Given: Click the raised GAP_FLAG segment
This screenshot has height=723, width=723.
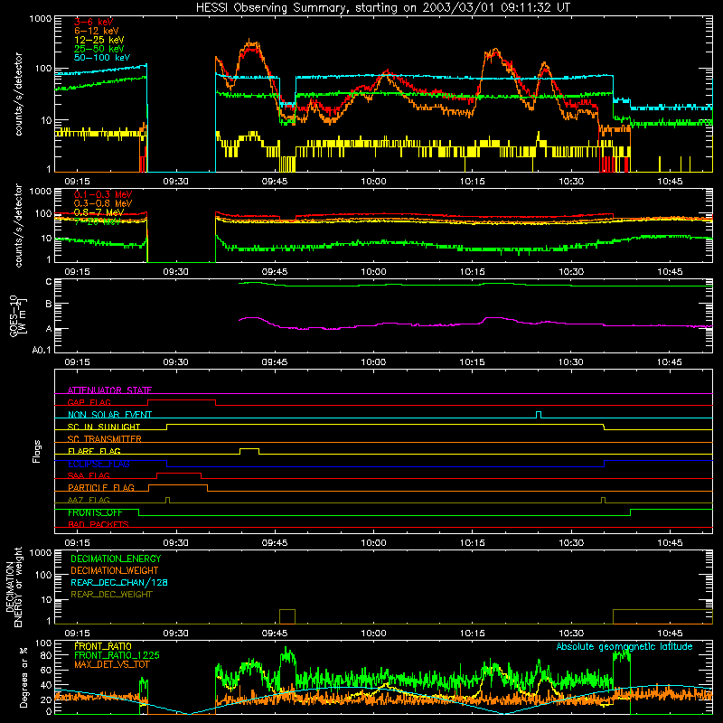Looking at the screenshot, I should (182, 399).
